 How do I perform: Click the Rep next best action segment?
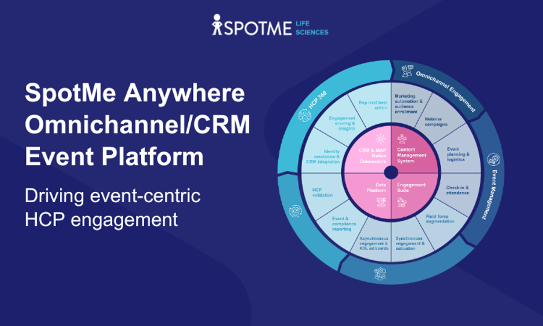pyautogui.click(x=373, y=105)
